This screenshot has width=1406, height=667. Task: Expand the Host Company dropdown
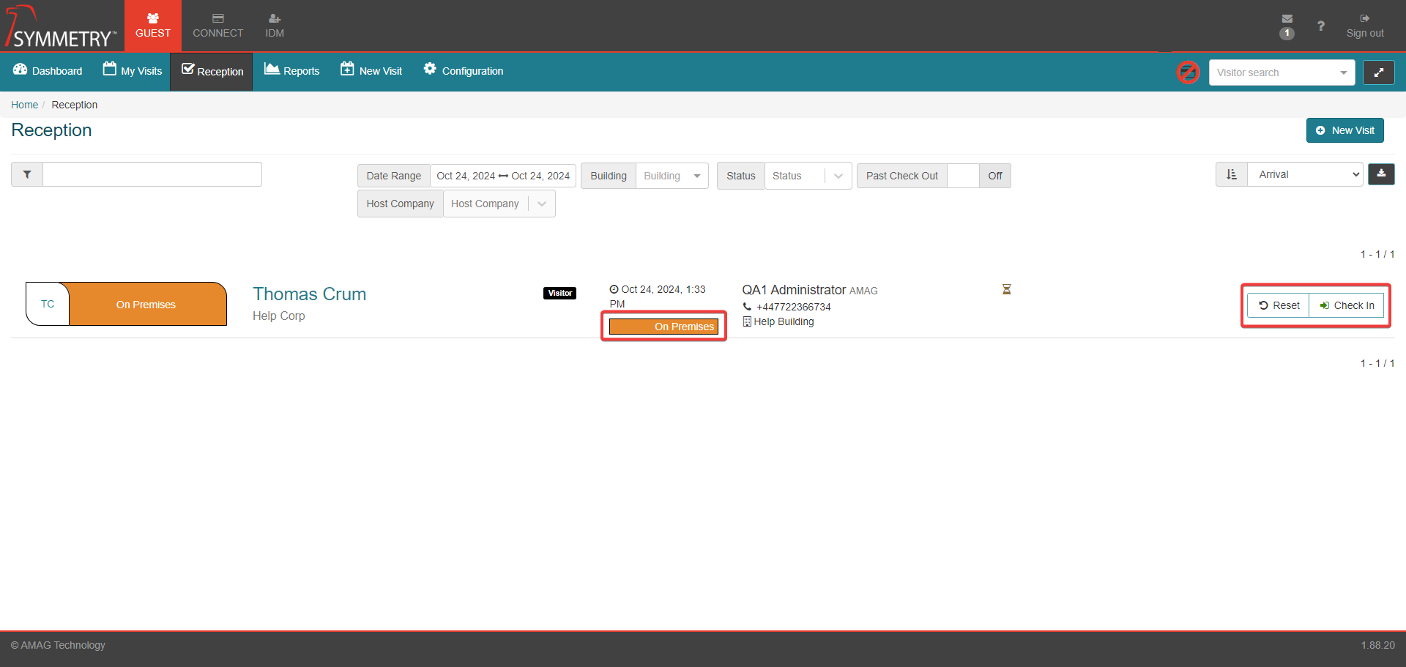(499, 204)
